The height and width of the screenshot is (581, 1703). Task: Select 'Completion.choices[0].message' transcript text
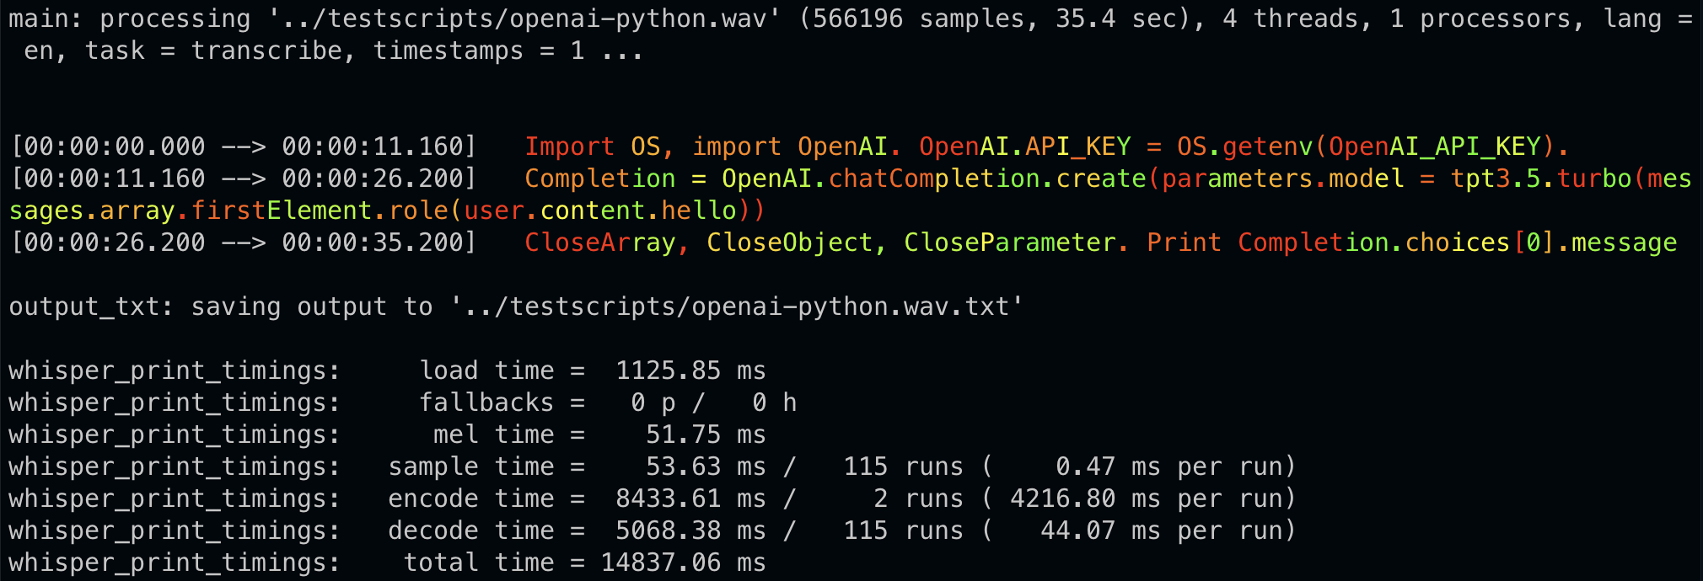(1458, 243)
